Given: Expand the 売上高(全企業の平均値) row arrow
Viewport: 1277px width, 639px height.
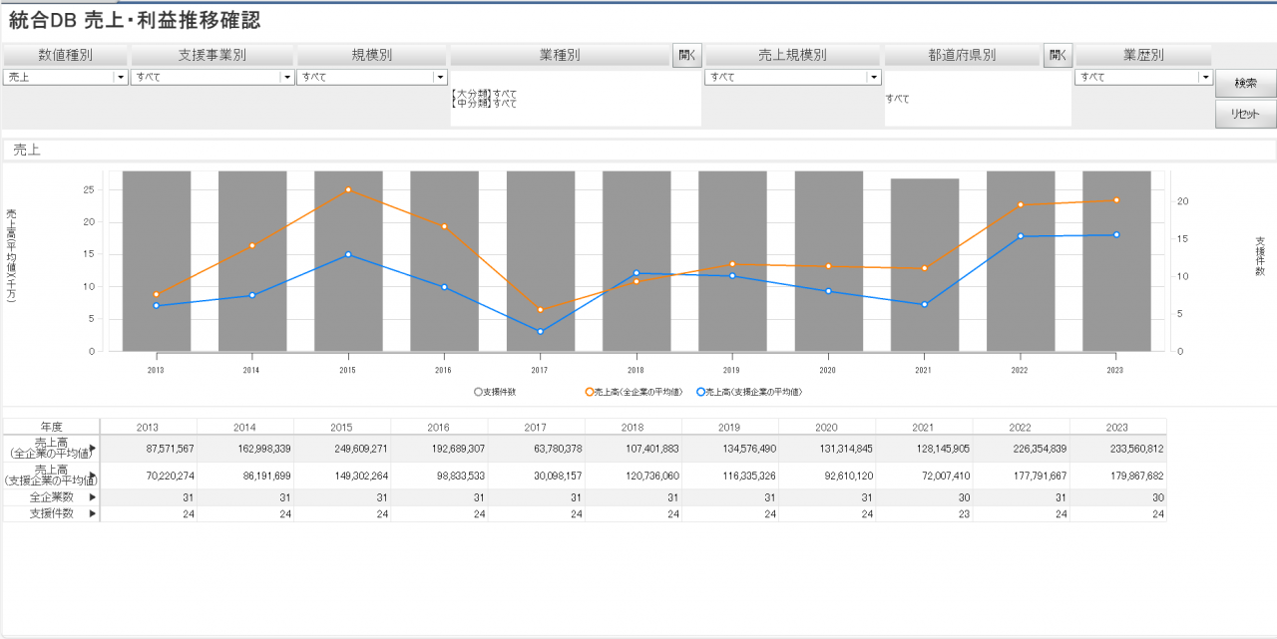Looking at the screenshot, I should [94, 449].
